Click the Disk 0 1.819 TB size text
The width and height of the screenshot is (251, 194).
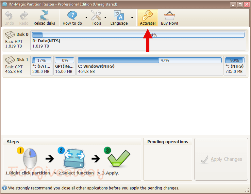pos(13,46)
